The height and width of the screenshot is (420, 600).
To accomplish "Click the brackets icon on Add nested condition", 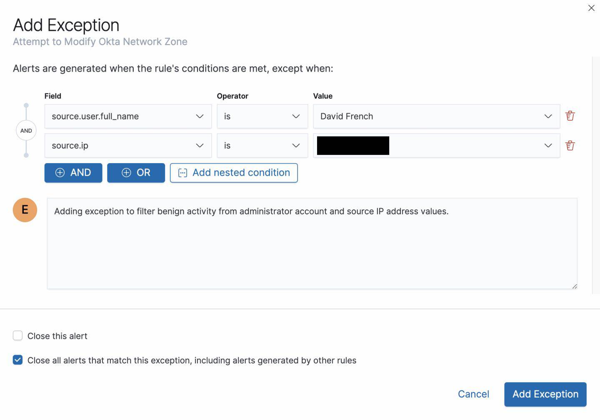I will (182, 172).
